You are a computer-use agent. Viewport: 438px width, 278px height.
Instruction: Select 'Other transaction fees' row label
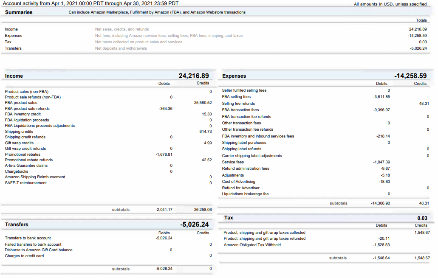(241, 123)
